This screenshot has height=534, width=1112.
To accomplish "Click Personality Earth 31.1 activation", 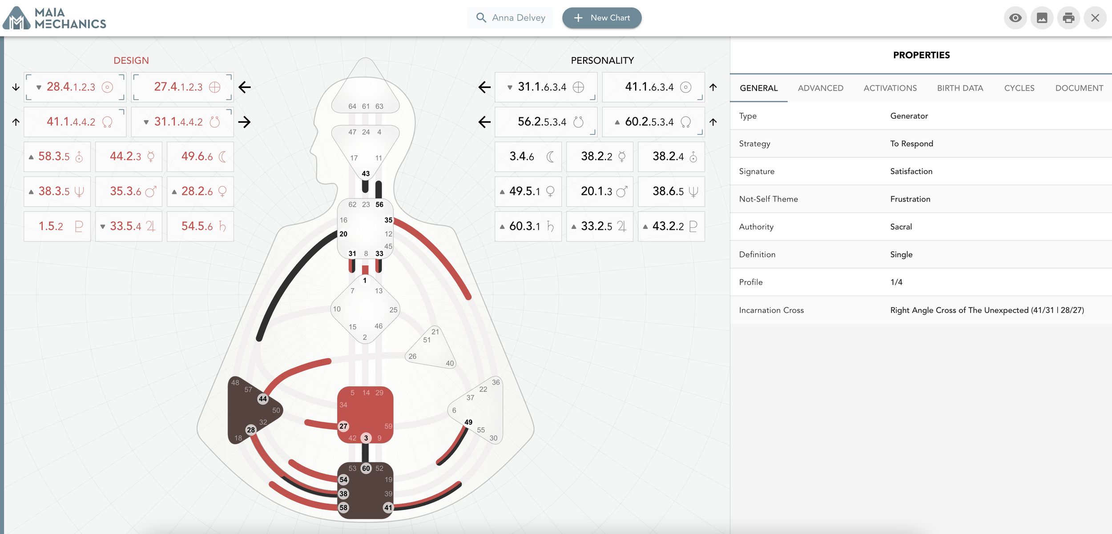I will tap(546, 87).
